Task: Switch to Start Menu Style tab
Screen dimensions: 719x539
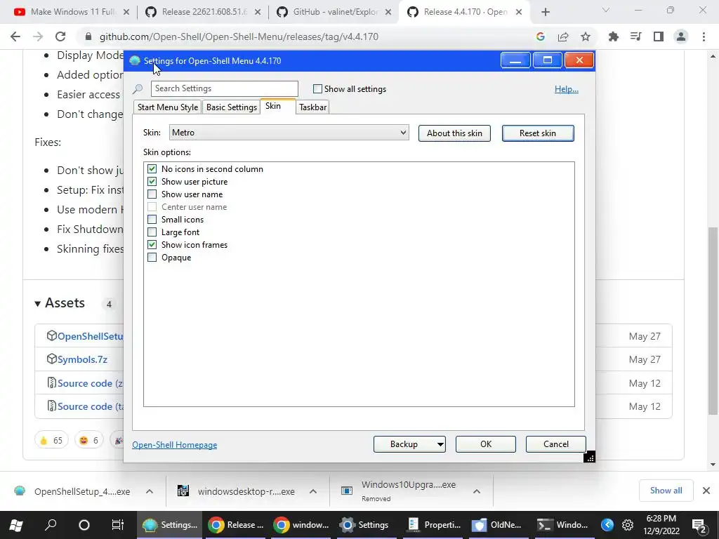Action: point(167,107)
